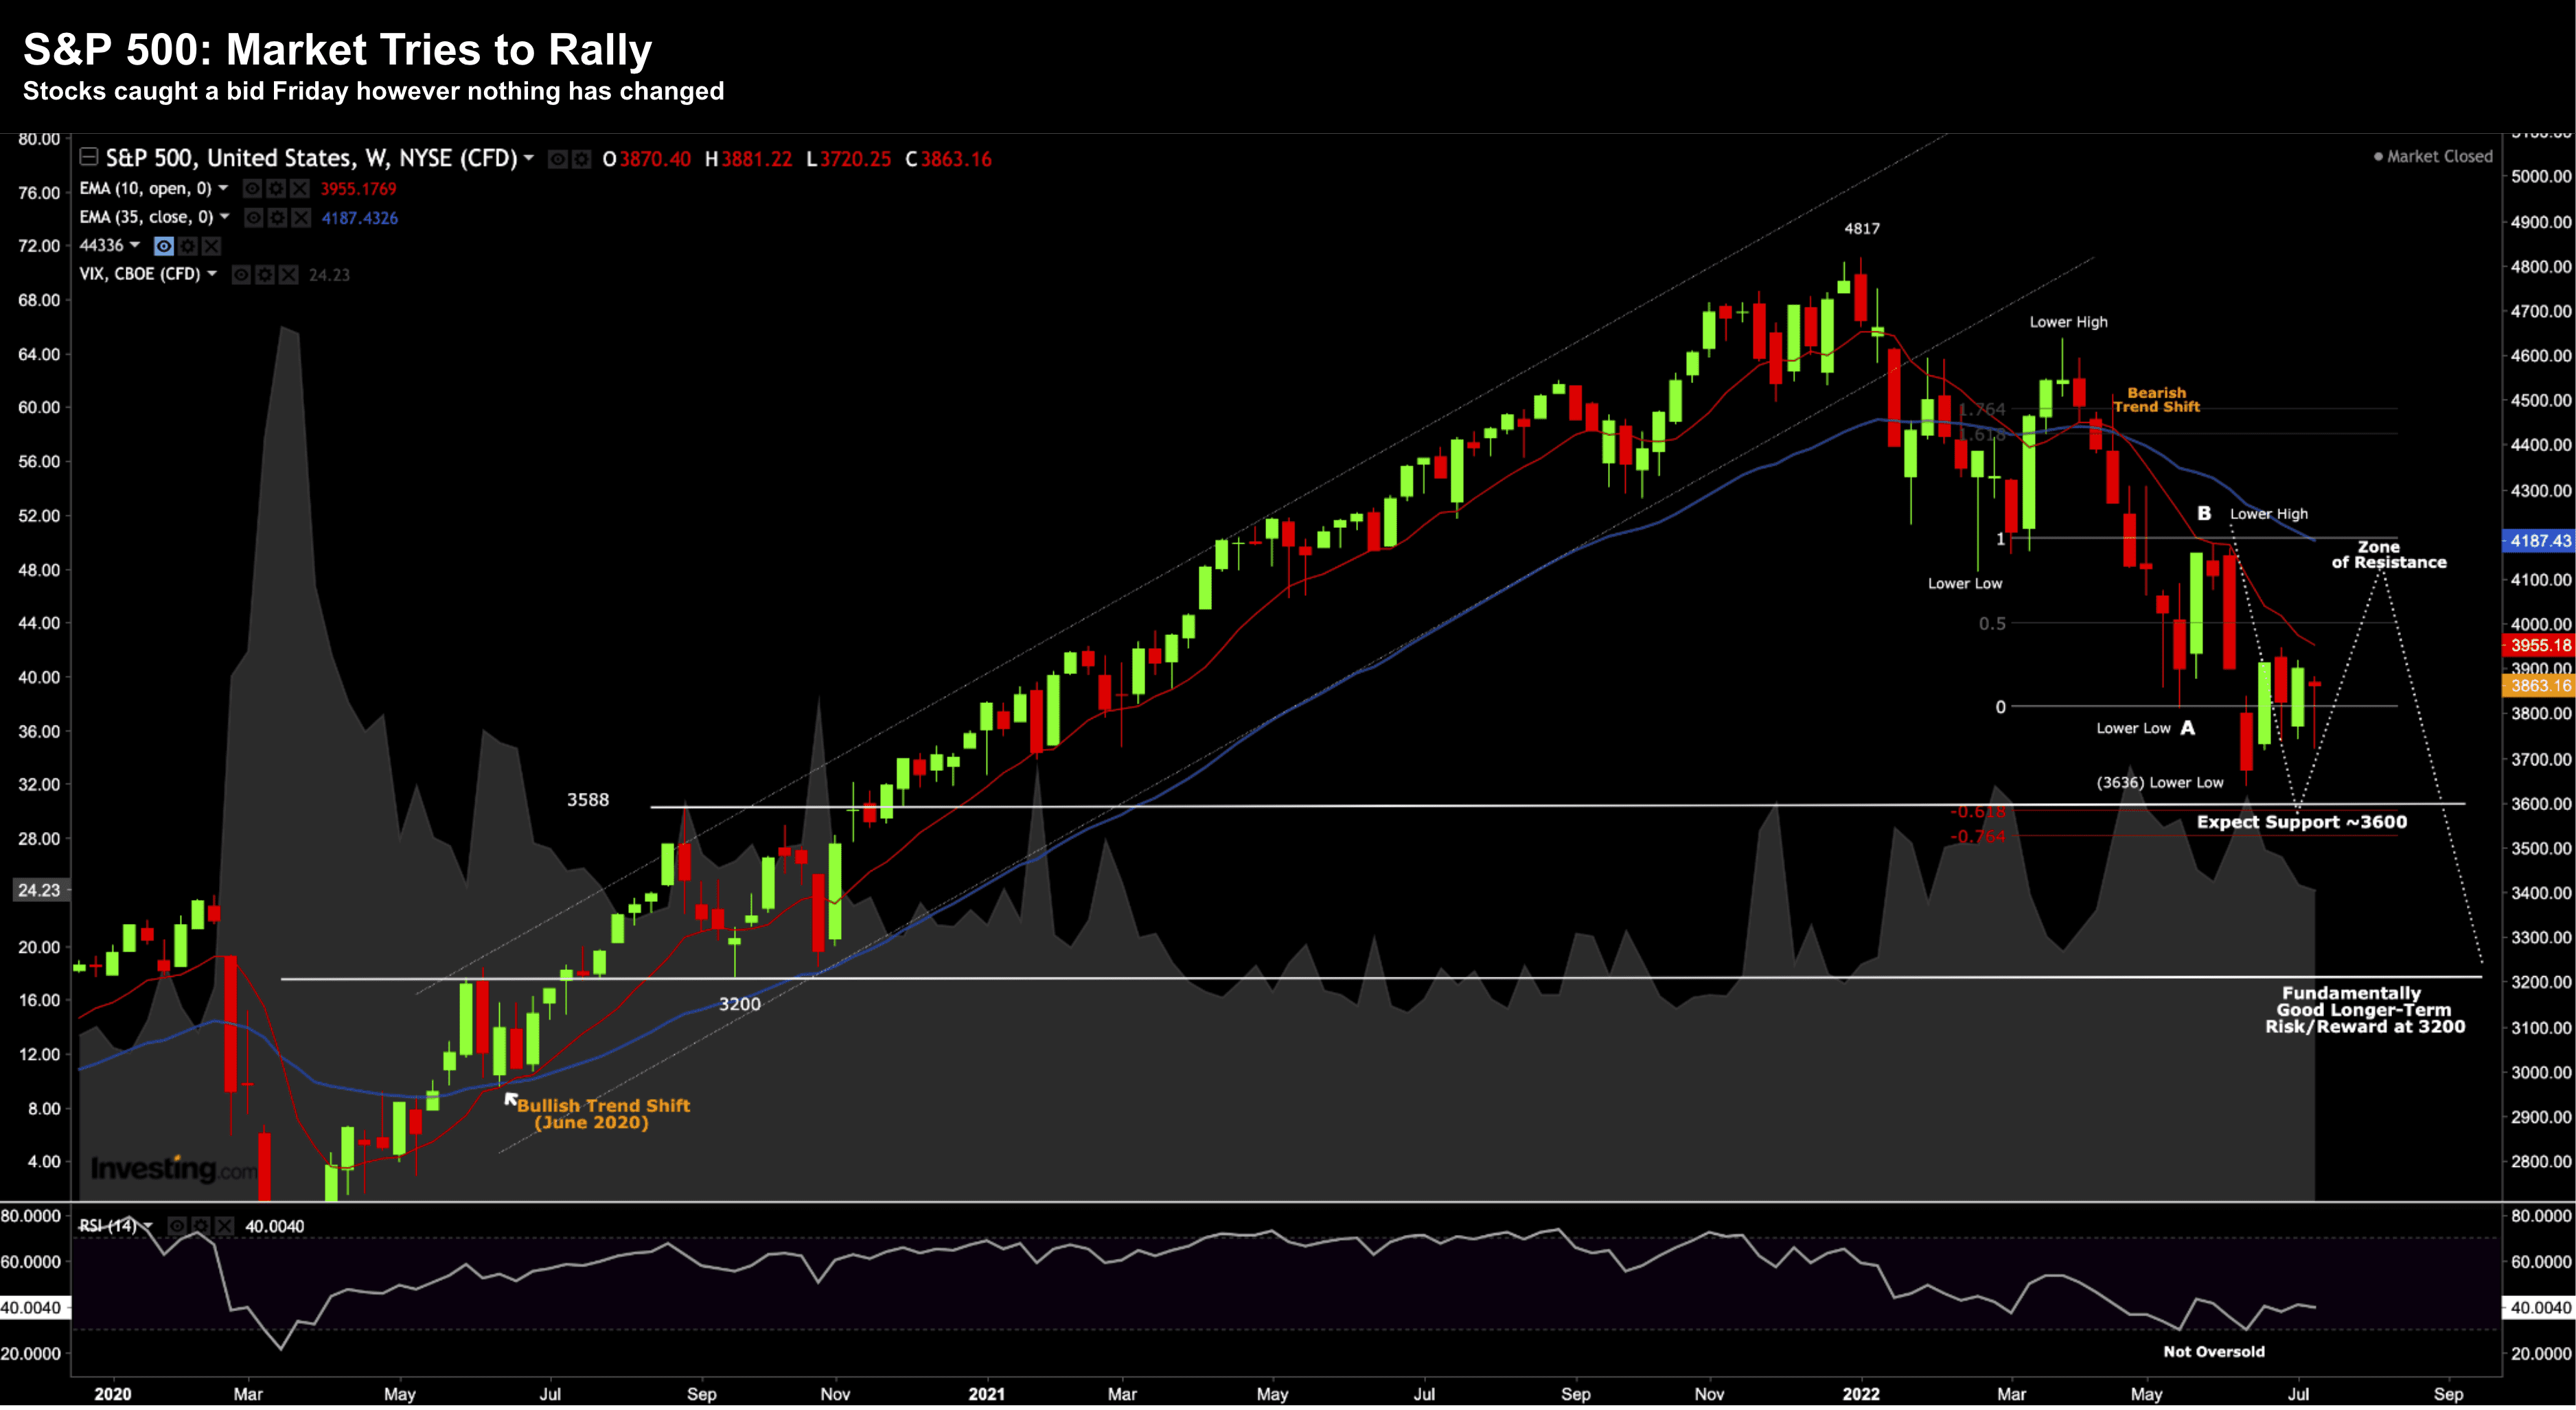Remove EMA (35, close, 0) with X icon
The image size is (2576, 1410).
[x=300, y=218]
